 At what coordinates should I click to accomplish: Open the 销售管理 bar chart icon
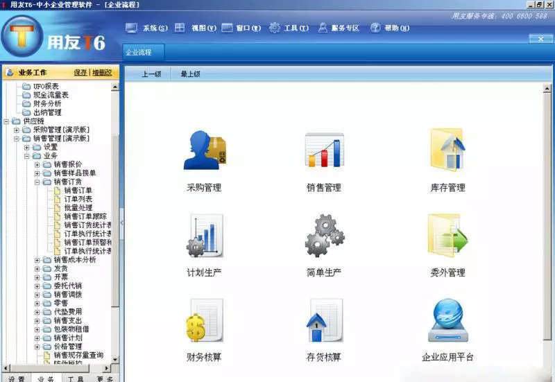click(x=325, y=150)
